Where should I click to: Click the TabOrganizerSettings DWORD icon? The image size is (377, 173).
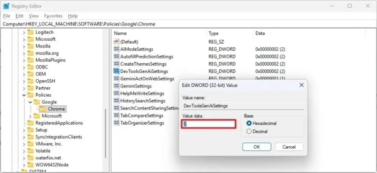pyautogui.click(x=116, y=123)
